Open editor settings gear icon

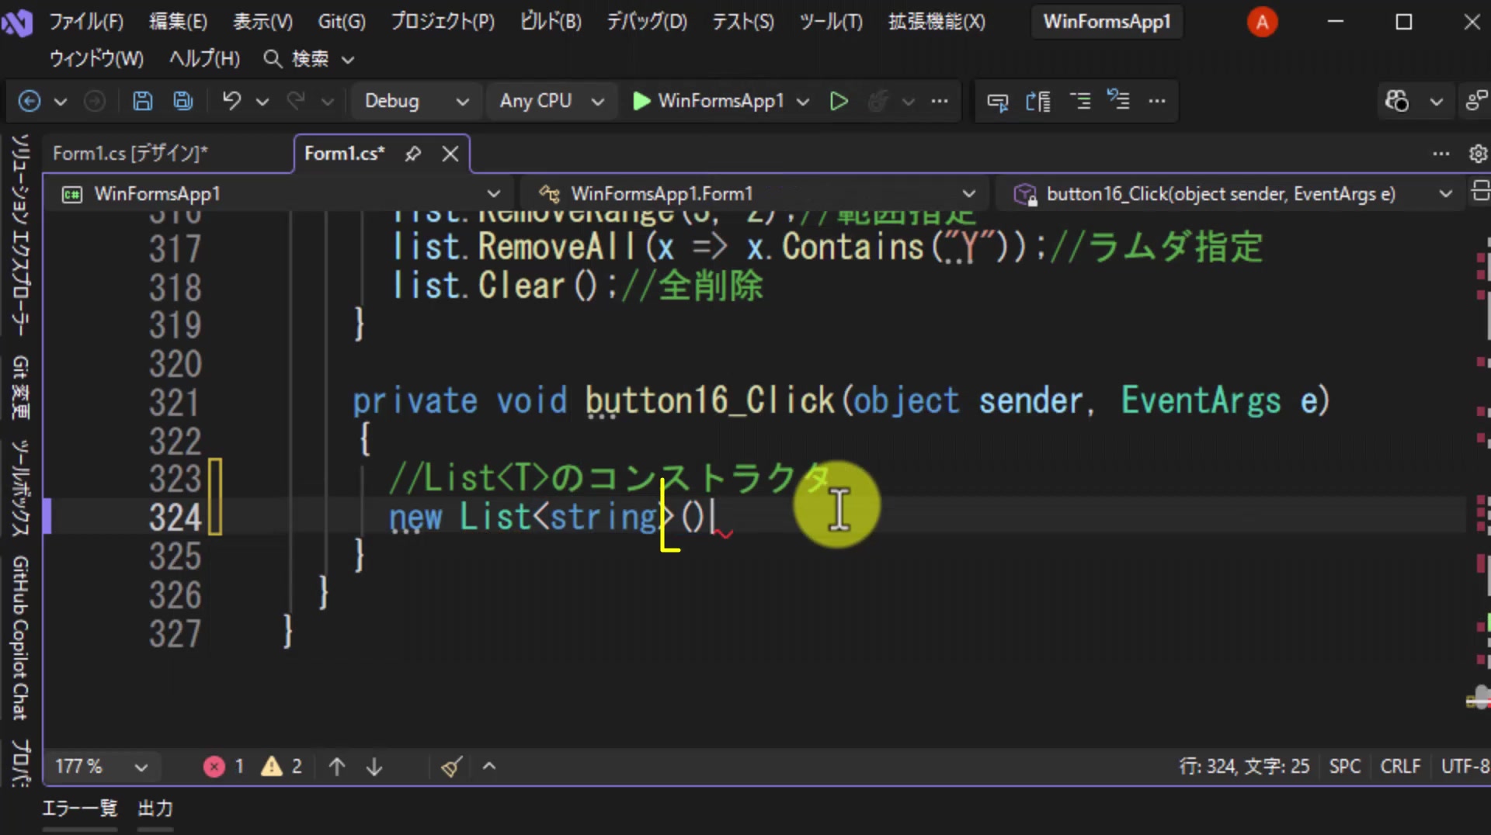(x=1478, y=154)
